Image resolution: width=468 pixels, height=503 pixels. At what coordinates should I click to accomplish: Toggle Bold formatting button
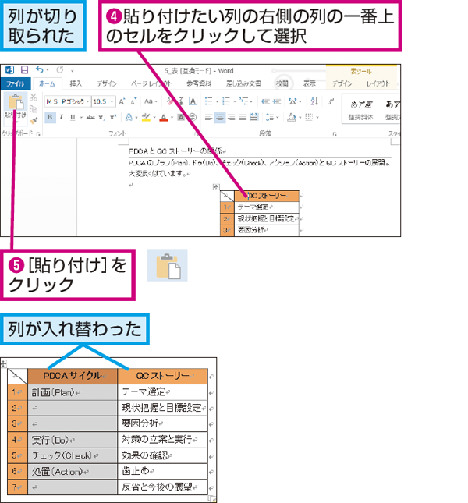point(50,118)
